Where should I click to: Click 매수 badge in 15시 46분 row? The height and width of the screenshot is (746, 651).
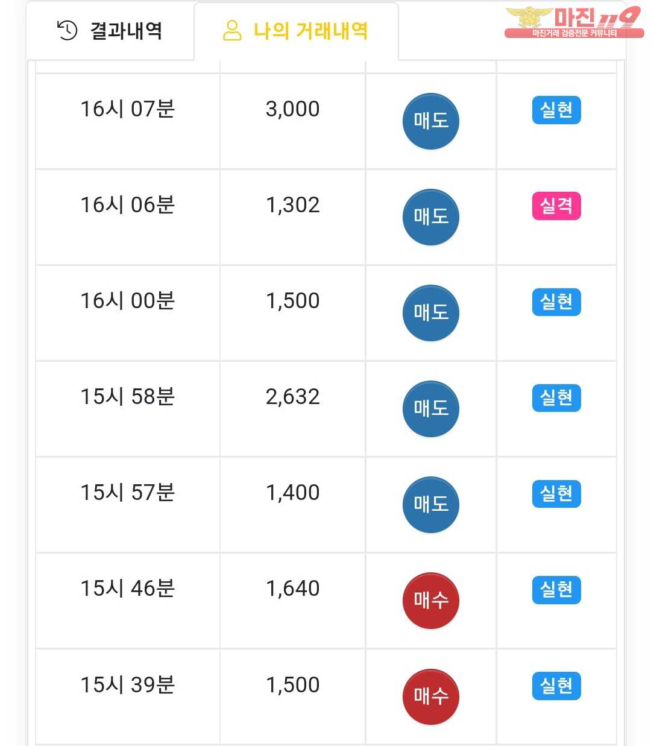coord(430,601)
